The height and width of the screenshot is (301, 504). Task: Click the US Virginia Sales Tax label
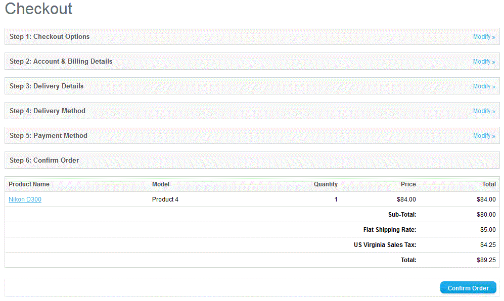pos(385,245)
